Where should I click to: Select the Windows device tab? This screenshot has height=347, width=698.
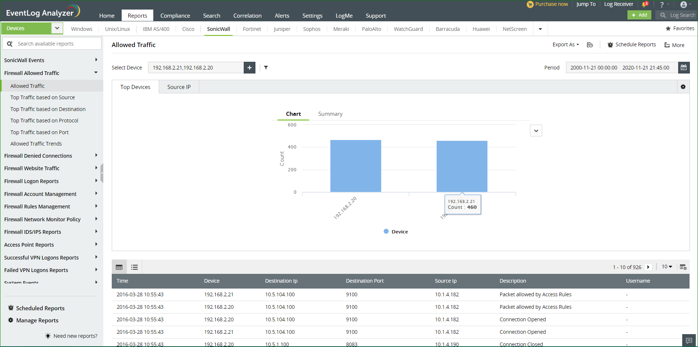pos(82,29)
